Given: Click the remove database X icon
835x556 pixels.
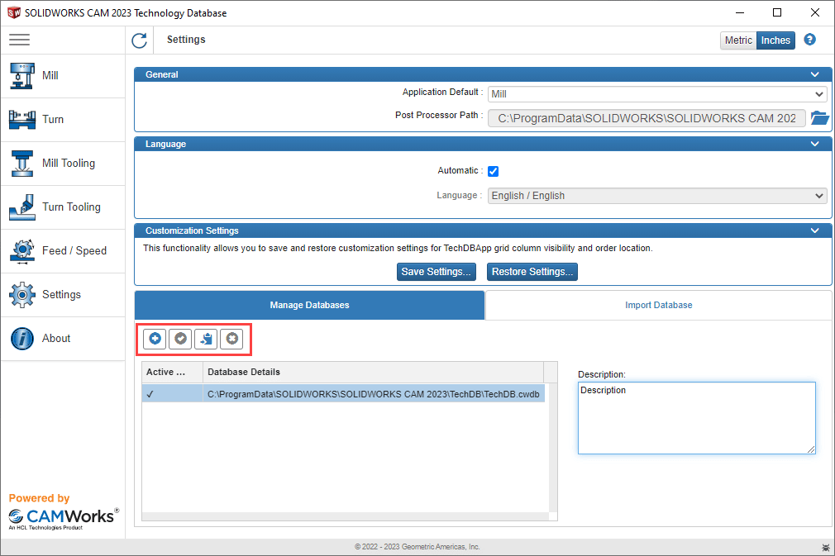Looking at the screenshot, I should (231, 339).
